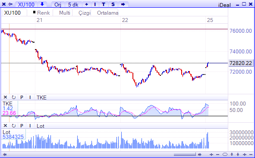Click TKE title in panel header
The height and width of the screenshot is (158, 255).
pos(41,97)
